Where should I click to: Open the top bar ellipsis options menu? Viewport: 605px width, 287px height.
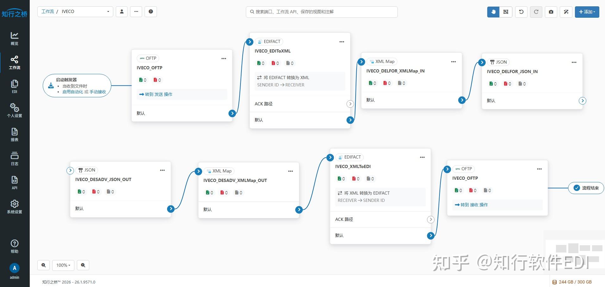pyautogui.click(x=136, y=12)
